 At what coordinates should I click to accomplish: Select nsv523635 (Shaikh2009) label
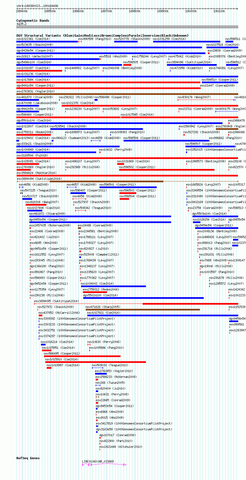click(x=35, y=45)
